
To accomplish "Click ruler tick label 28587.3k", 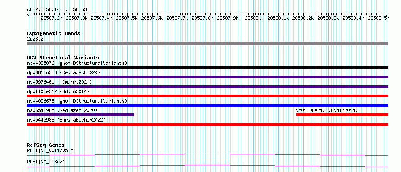I will point(77,18).
